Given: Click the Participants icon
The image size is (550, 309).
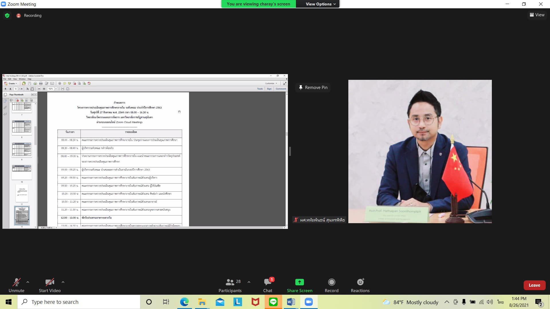Looking at the screenshot, I should [x=230, y=282].
